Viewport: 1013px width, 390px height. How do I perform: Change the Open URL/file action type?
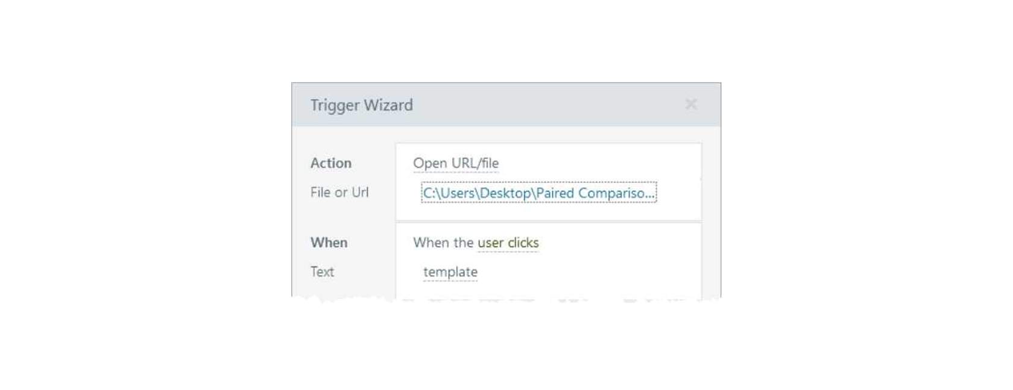(456, 163)
